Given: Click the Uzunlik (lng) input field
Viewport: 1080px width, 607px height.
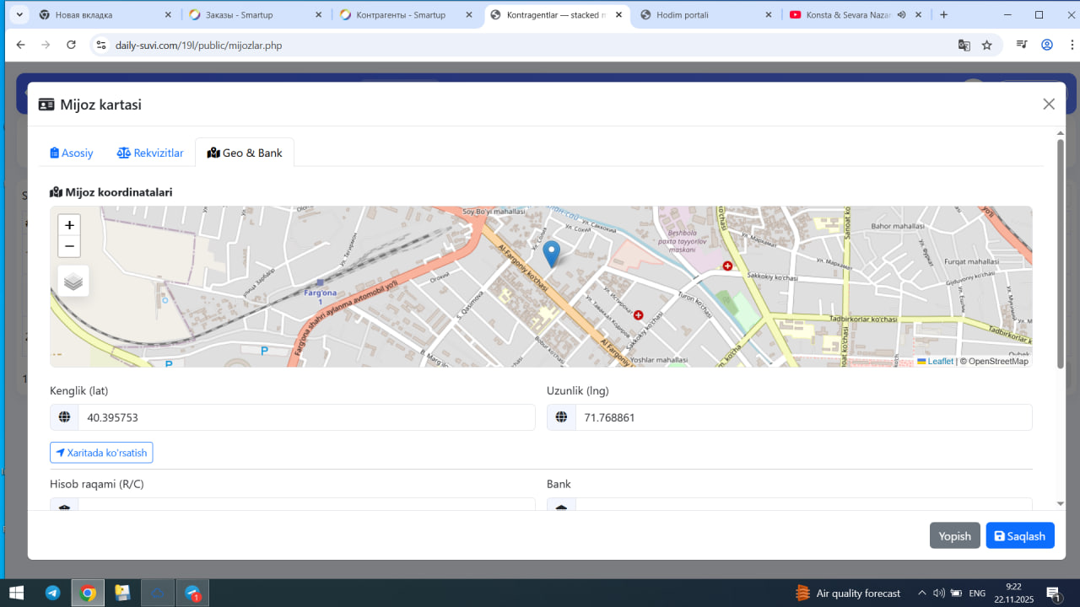Looking at the screenshot, I should pyautogui.click(x=802, y=417).
